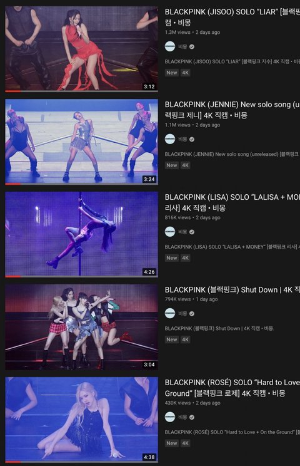Viewport: 300px width, 466px height.
Task: Play the Shut Down group performance thumbnail
Action: click(x=81, y=327)
